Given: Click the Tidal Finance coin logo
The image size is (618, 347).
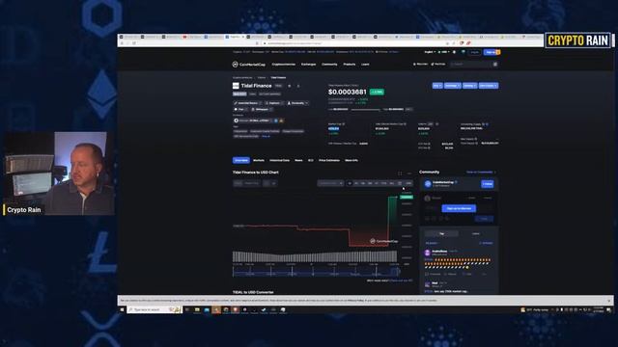Looking at the screenshot, I should pyautogui.click(x=236, y=86).
